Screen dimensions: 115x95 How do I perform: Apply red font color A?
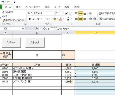60,19
